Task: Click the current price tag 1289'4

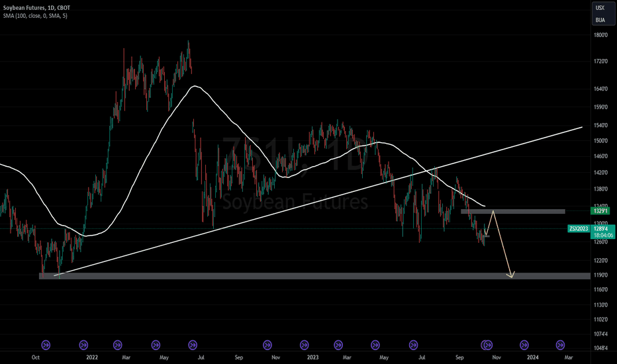Action: (x=602, y=228)
